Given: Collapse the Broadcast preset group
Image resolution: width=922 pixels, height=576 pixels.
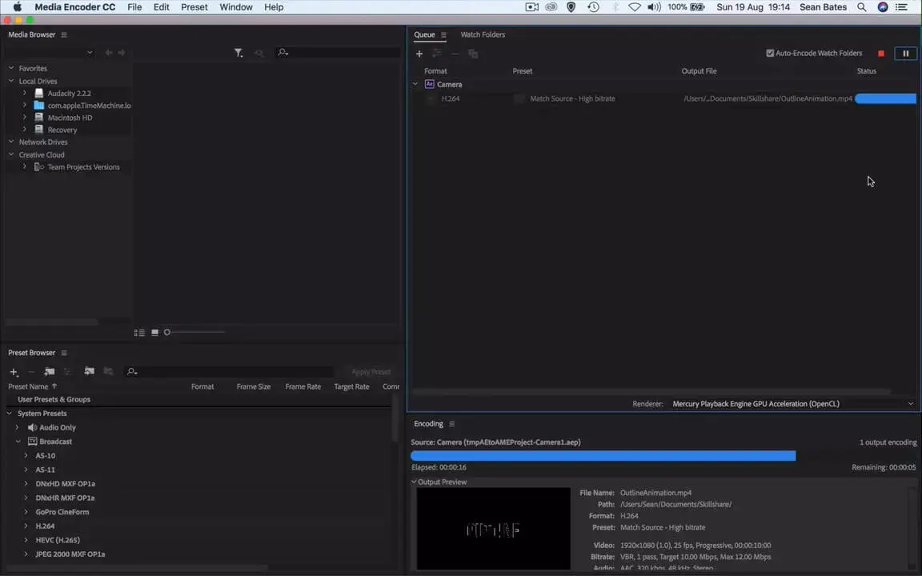Looking at the screenshot, I should click(x=18, y=442).
